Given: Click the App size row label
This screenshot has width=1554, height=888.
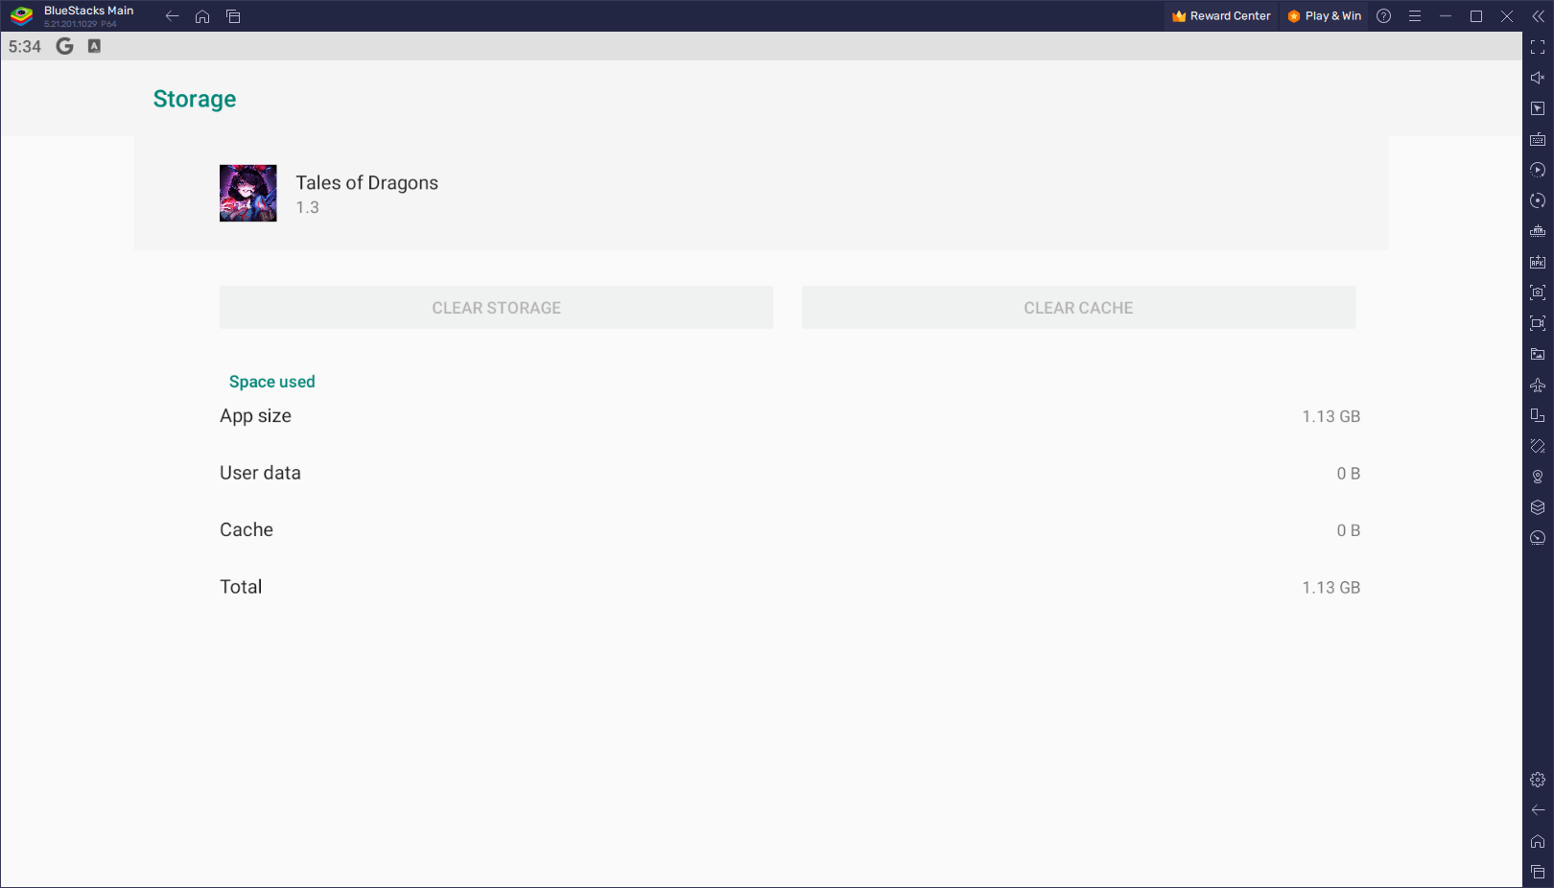Looking at the screenshot, I should pos(255,415).
